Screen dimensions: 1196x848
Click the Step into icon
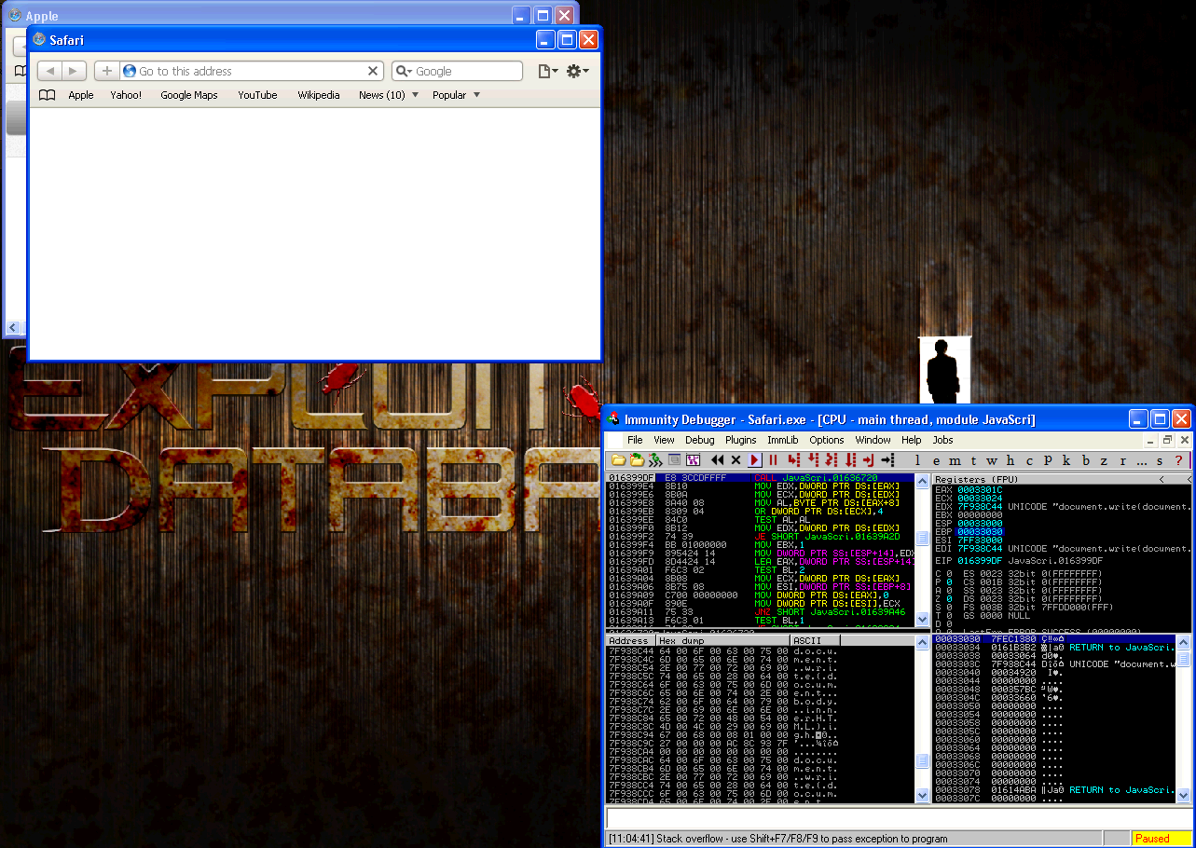point(794,460)
